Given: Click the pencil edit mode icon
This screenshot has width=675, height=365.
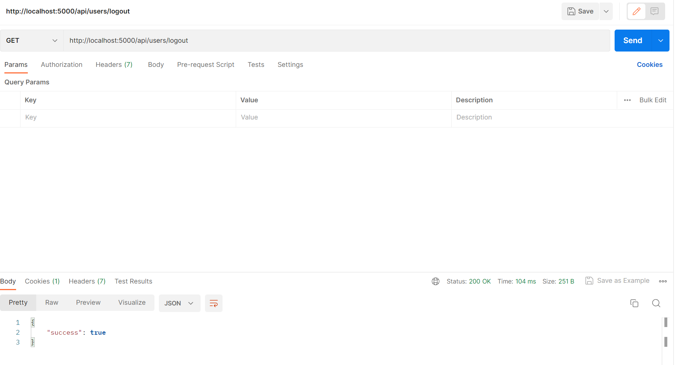Looking at the screenshot, I should [637, 11].
